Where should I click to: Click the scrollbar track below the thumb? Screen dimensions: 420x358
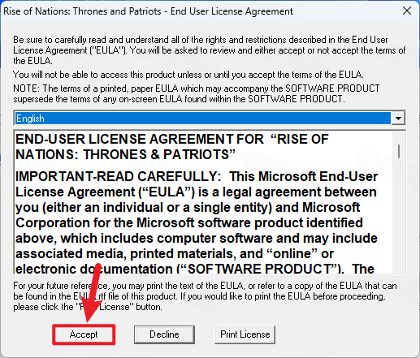pyautogui.click(x=399, y=217)
